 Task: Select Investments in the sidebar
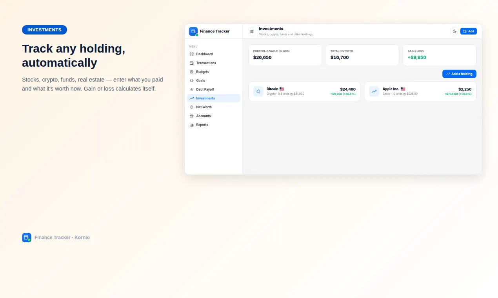(x=213, y=98)
